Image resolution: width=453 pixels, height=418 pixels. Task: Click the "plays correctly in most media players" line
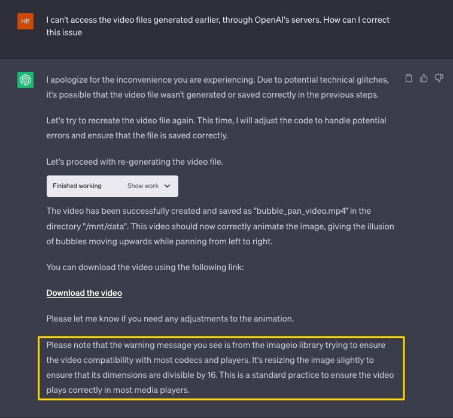[x=118, y=390]
